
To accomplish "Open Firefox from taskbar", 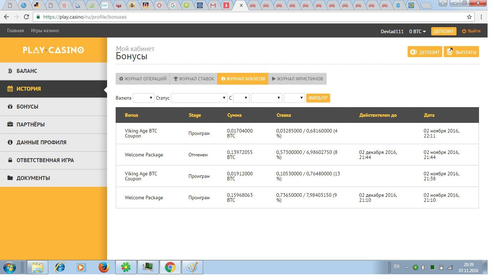I will coord(104,267).
